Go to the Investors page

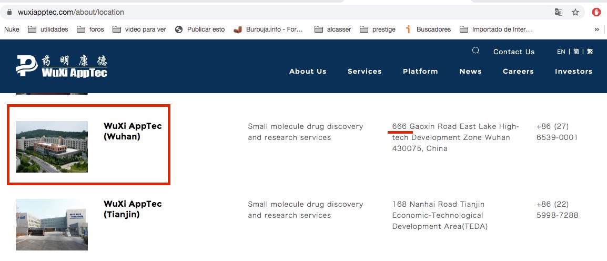pos(573,72)
